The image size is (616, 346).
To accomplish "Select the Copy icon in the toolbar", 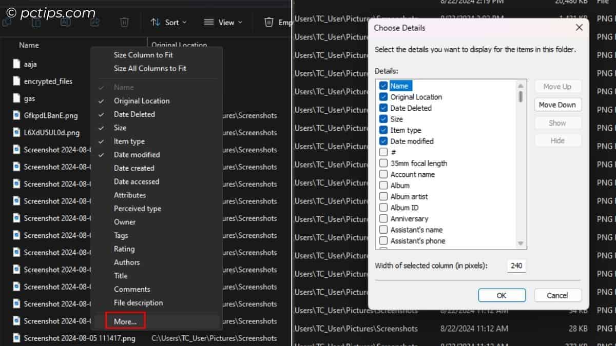I will click(8, 22).
